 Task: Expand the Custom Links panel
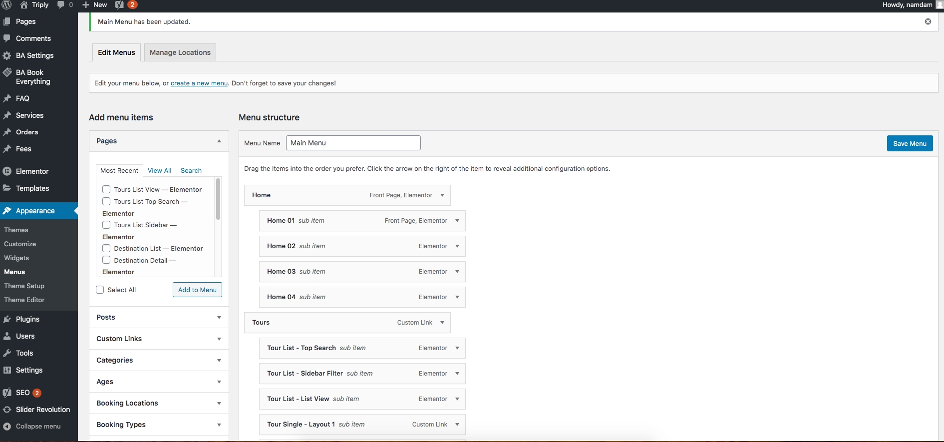(x=219, y=339)
